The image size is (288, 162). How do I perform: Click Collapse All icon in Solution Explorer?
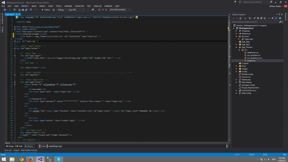pyautogui.click(x=261, y=18)
